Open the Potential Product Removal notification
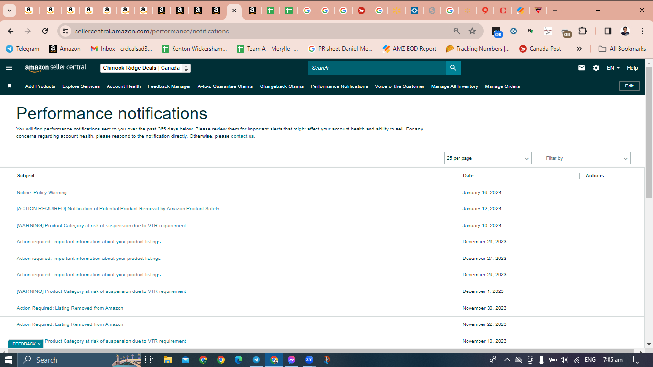 pyautogui.click(x=118, y=209)
